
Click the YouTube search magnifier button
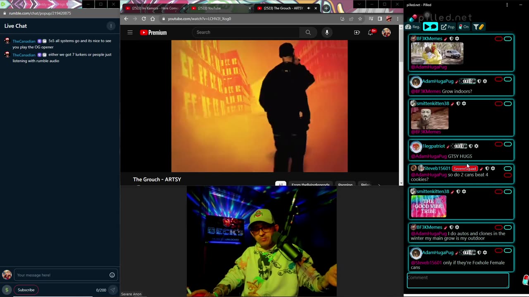tap(308, 32)
